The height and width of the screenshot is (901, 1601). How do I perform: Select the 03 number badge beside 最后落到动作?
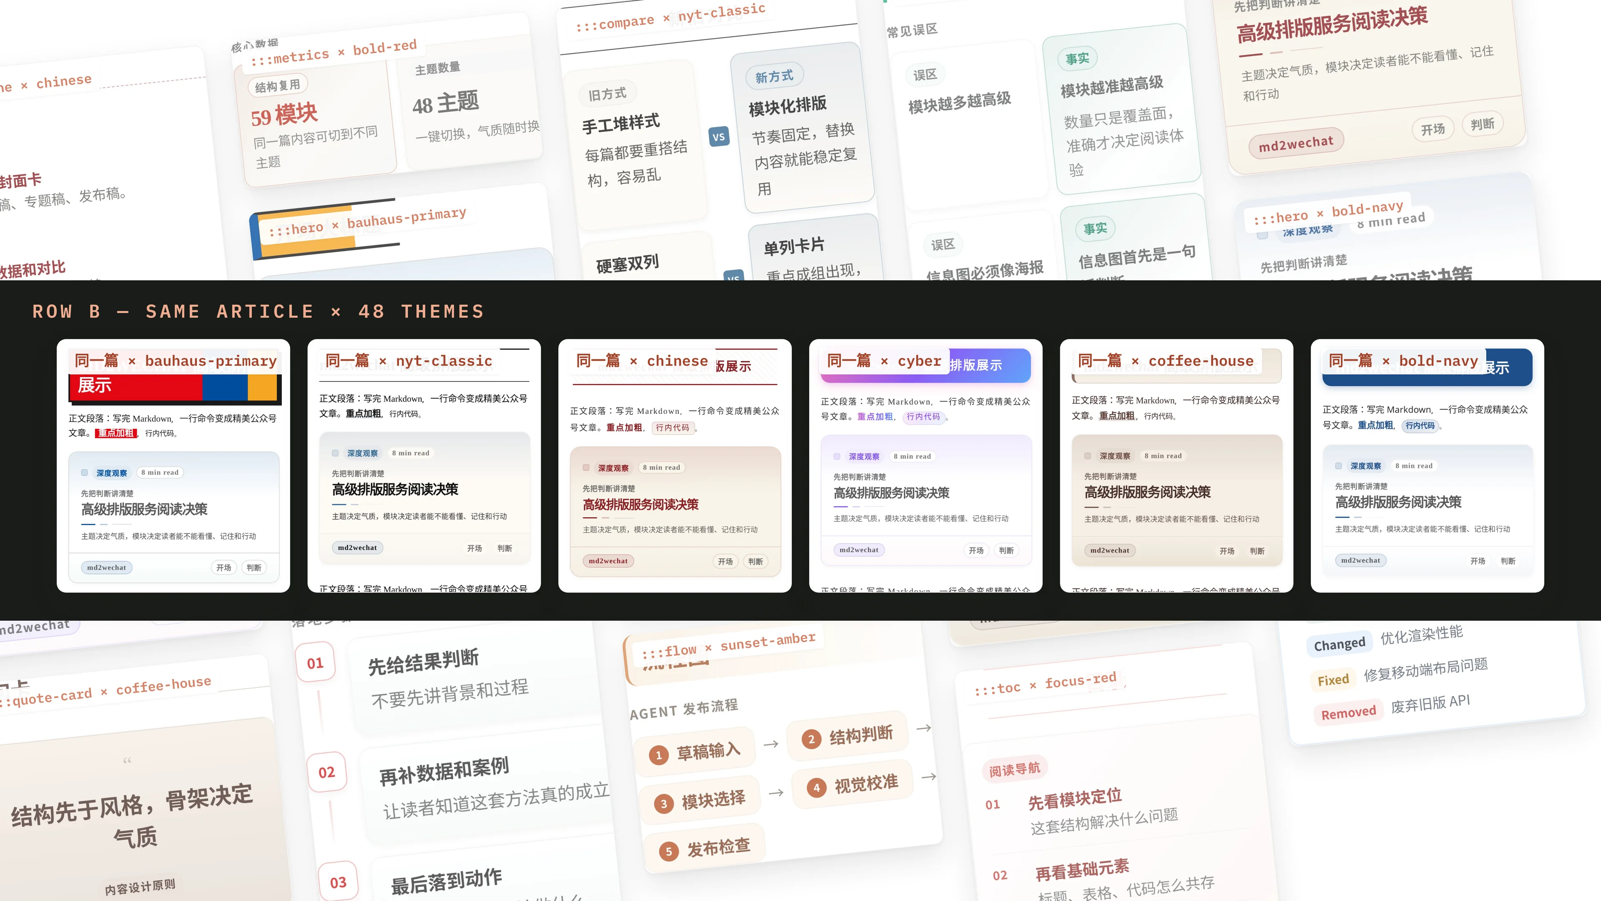point(338,882)
